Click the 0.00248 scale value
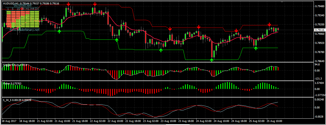 click(320, 100)
